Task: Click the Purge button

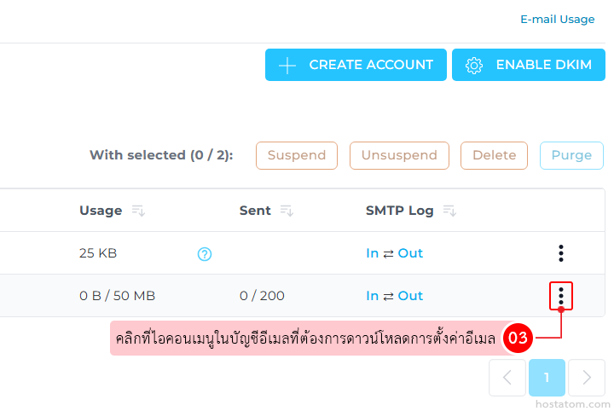Action: click(571, 155)
